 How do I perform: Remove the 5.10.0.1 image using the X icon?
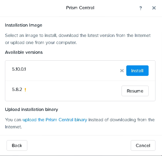pos(122,71)
